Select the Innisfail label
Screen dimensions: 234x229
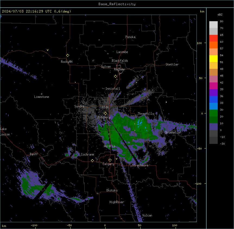tap(113, 89)
